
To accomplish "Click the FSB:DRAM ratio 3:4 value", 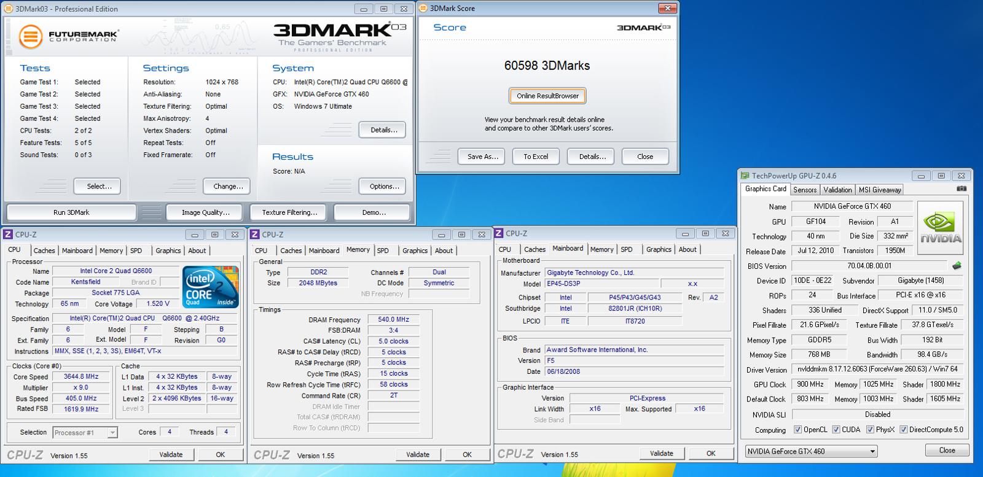I will click(x=393, y=330).
